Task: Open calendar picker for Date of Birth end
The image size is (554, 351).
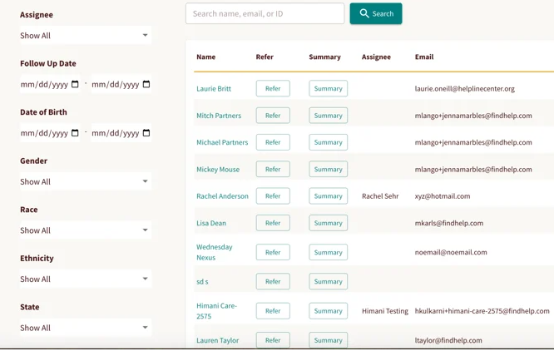Action: 146,133
